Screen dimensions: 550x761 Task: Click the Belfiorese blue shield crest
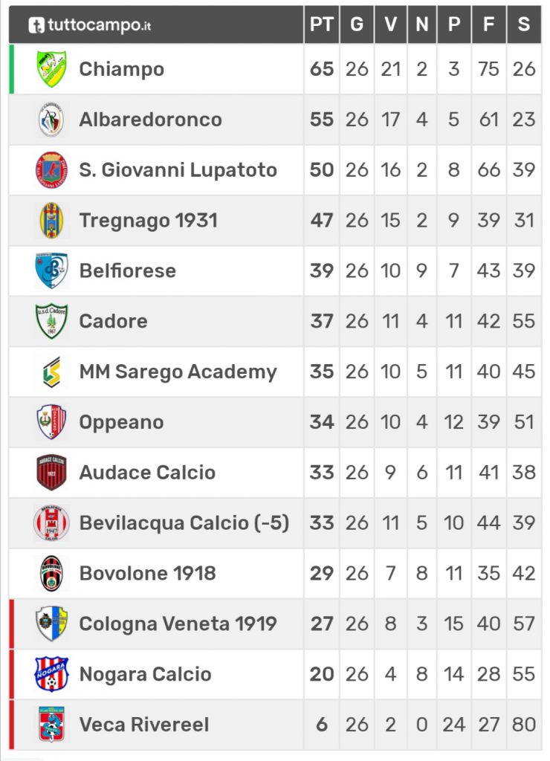tap(51, 271)
